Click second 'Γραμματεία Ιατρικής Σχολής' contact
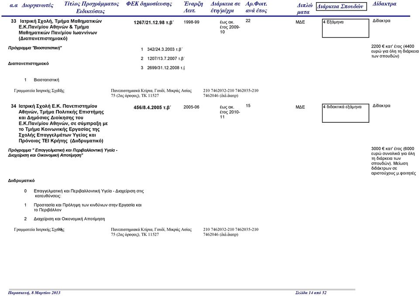The width and height of the screenshot is (419, 296). pyautogui.click(x=39, y=229)
